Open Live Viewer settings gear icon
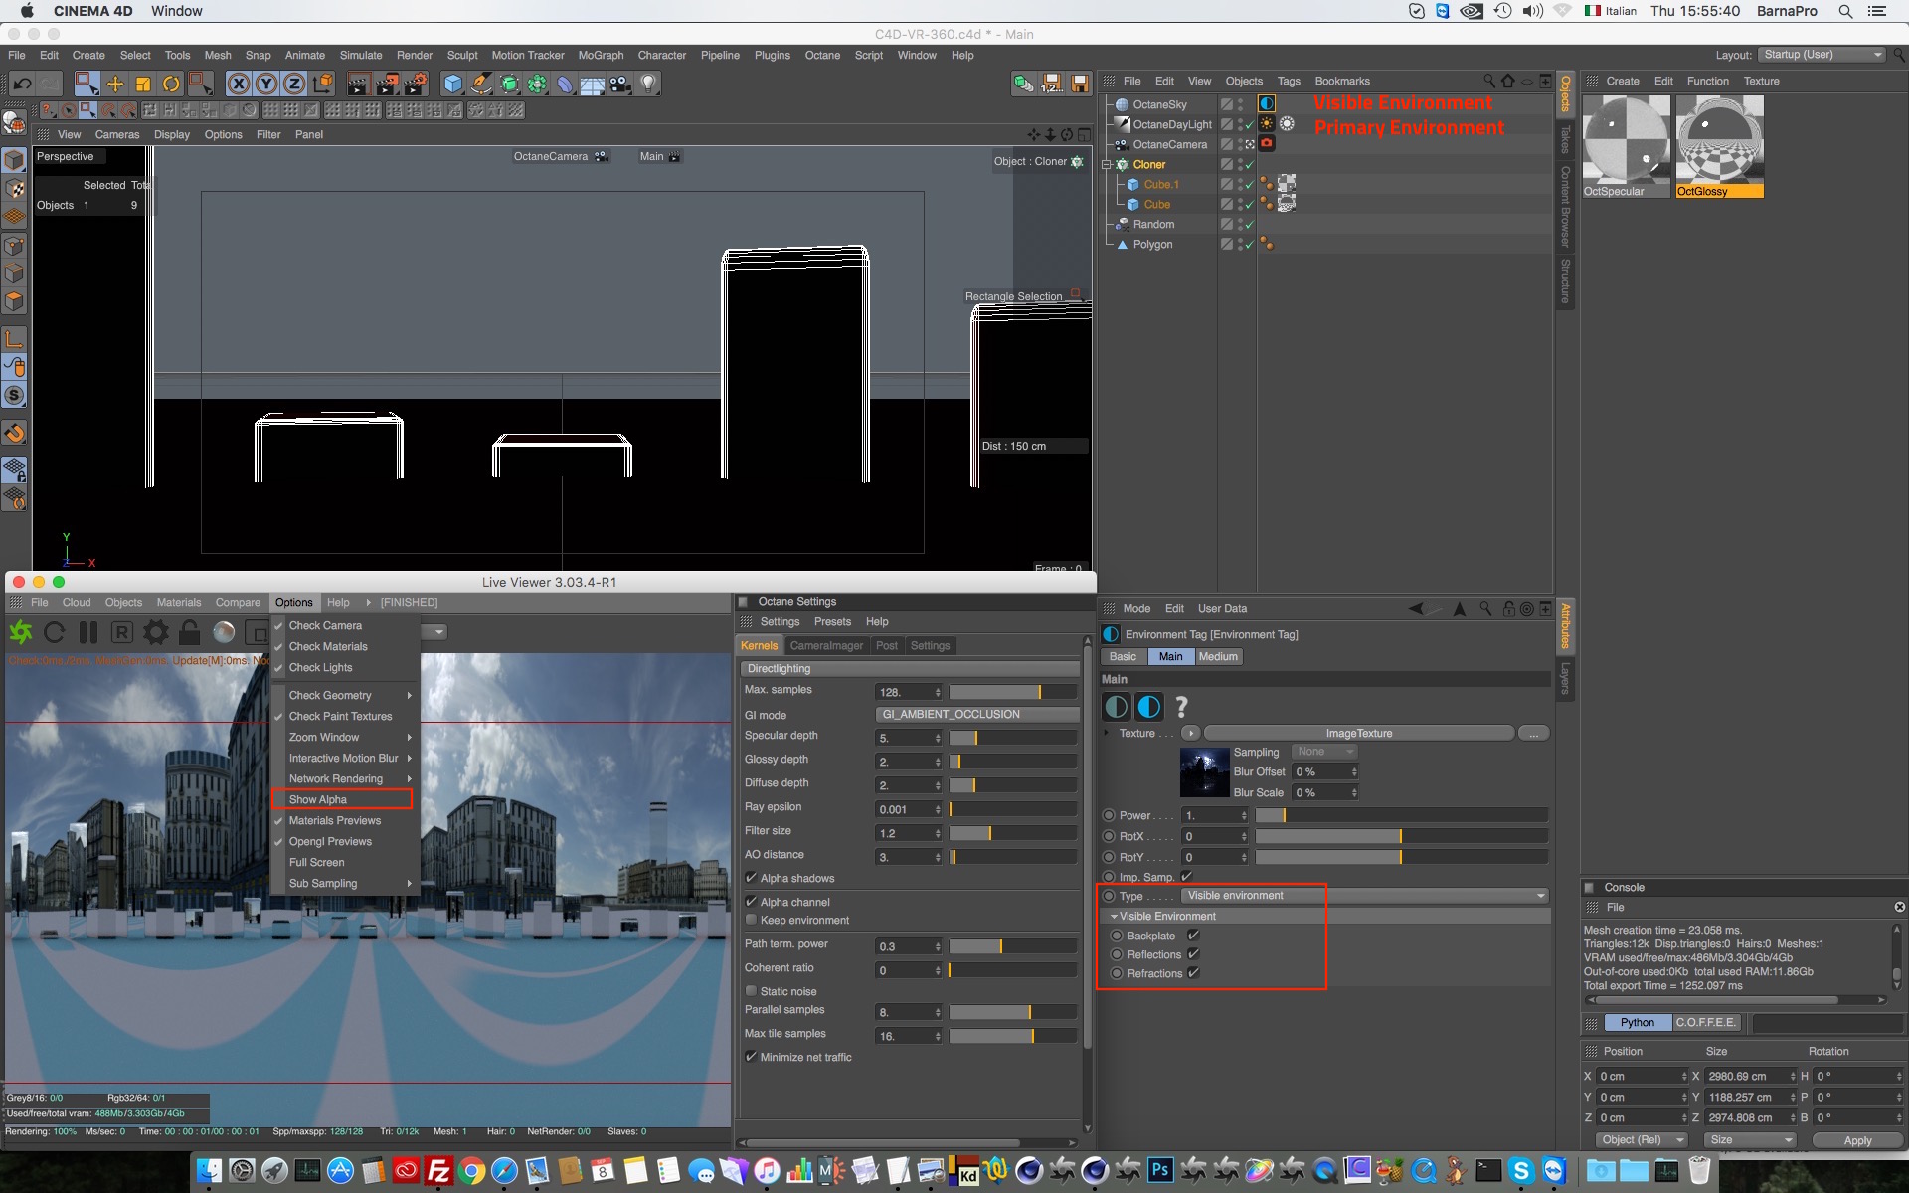The image size is (1909, 1193). 156,632
